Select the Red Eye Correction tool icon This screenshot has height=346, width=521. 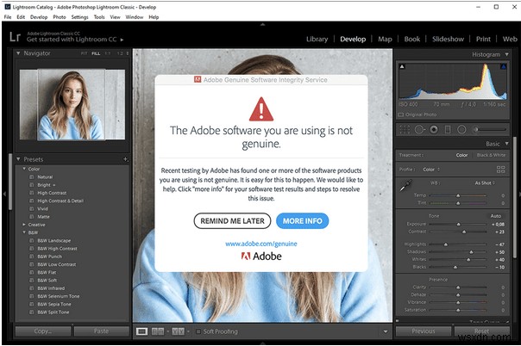(x=434, y=130)
